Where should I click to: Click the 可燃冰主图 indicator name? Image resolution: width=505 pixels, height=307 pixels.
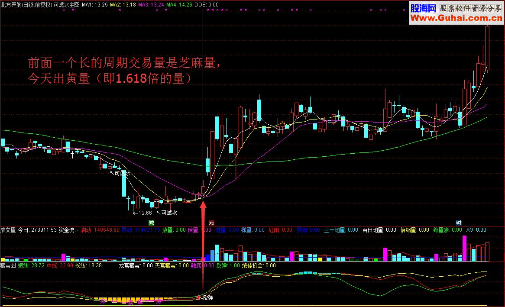67,5
